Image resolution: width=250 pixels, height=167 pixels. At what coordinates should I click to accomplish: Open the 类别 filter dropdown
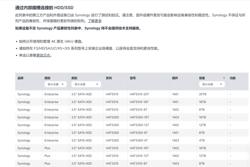86,84
